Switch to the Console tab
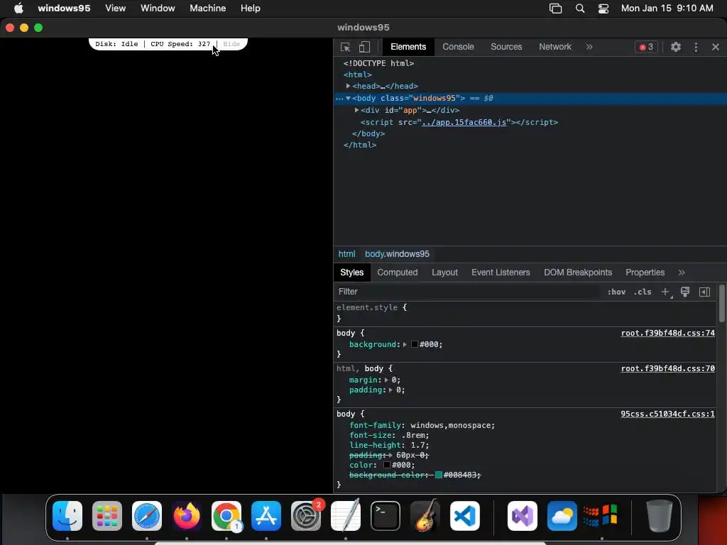The height and width of the screenshot is (545, 727). point(458,47)
